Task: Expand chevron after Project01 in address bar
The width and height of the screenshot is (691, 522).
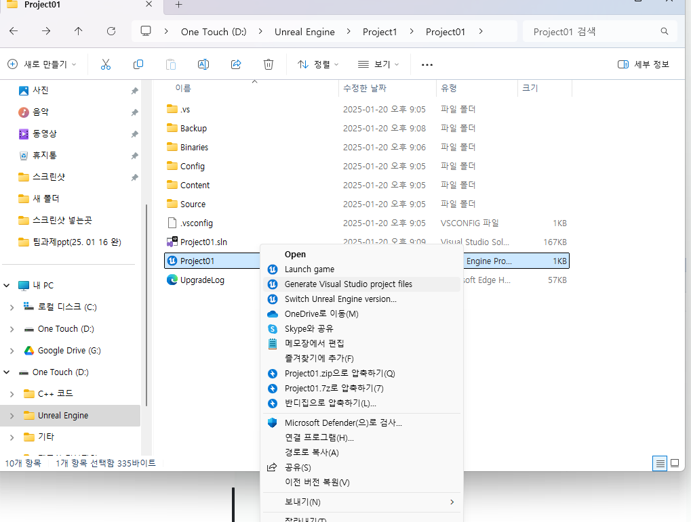Action: 481,31
